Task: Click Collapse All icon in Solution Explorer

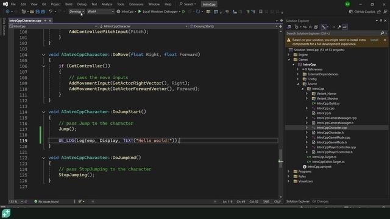Action: click(310, 27)
